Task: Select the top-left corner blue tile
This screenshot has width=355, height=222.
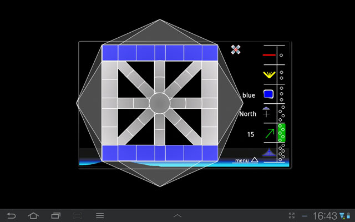Action: (110, 53)
